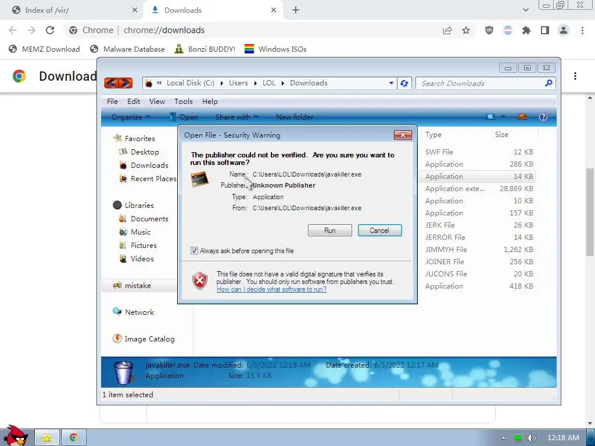Click Local Disk (C:) in the breadcrumb
The image size is (595, 446).
191,83
